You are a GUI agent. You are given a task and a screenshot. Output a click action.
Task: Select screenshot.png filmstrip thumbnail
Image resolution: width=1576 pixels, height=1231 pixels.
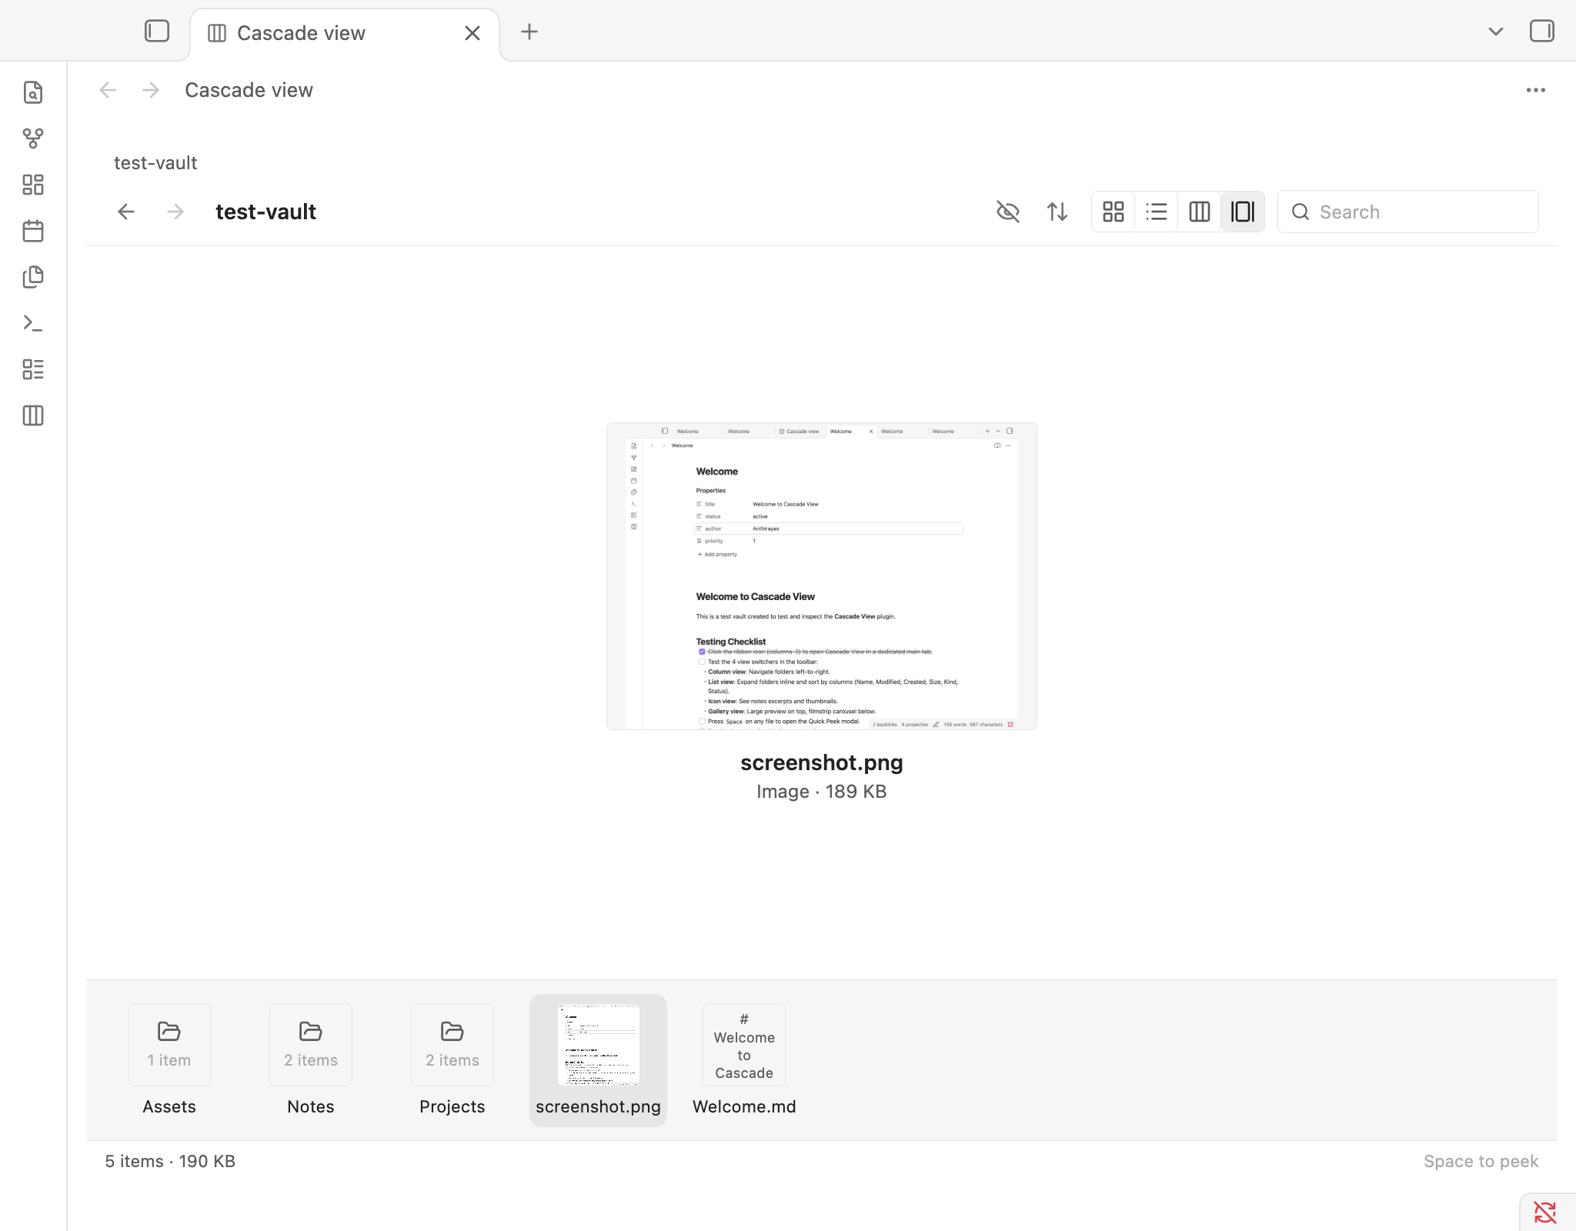pyautogui.click(x=598, y=1060)
